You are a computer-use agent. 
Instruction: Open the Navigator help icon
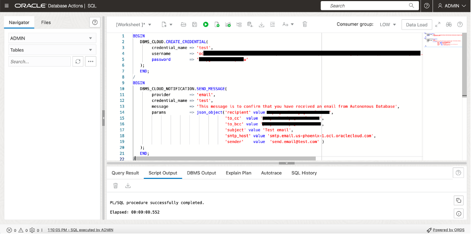95,22
